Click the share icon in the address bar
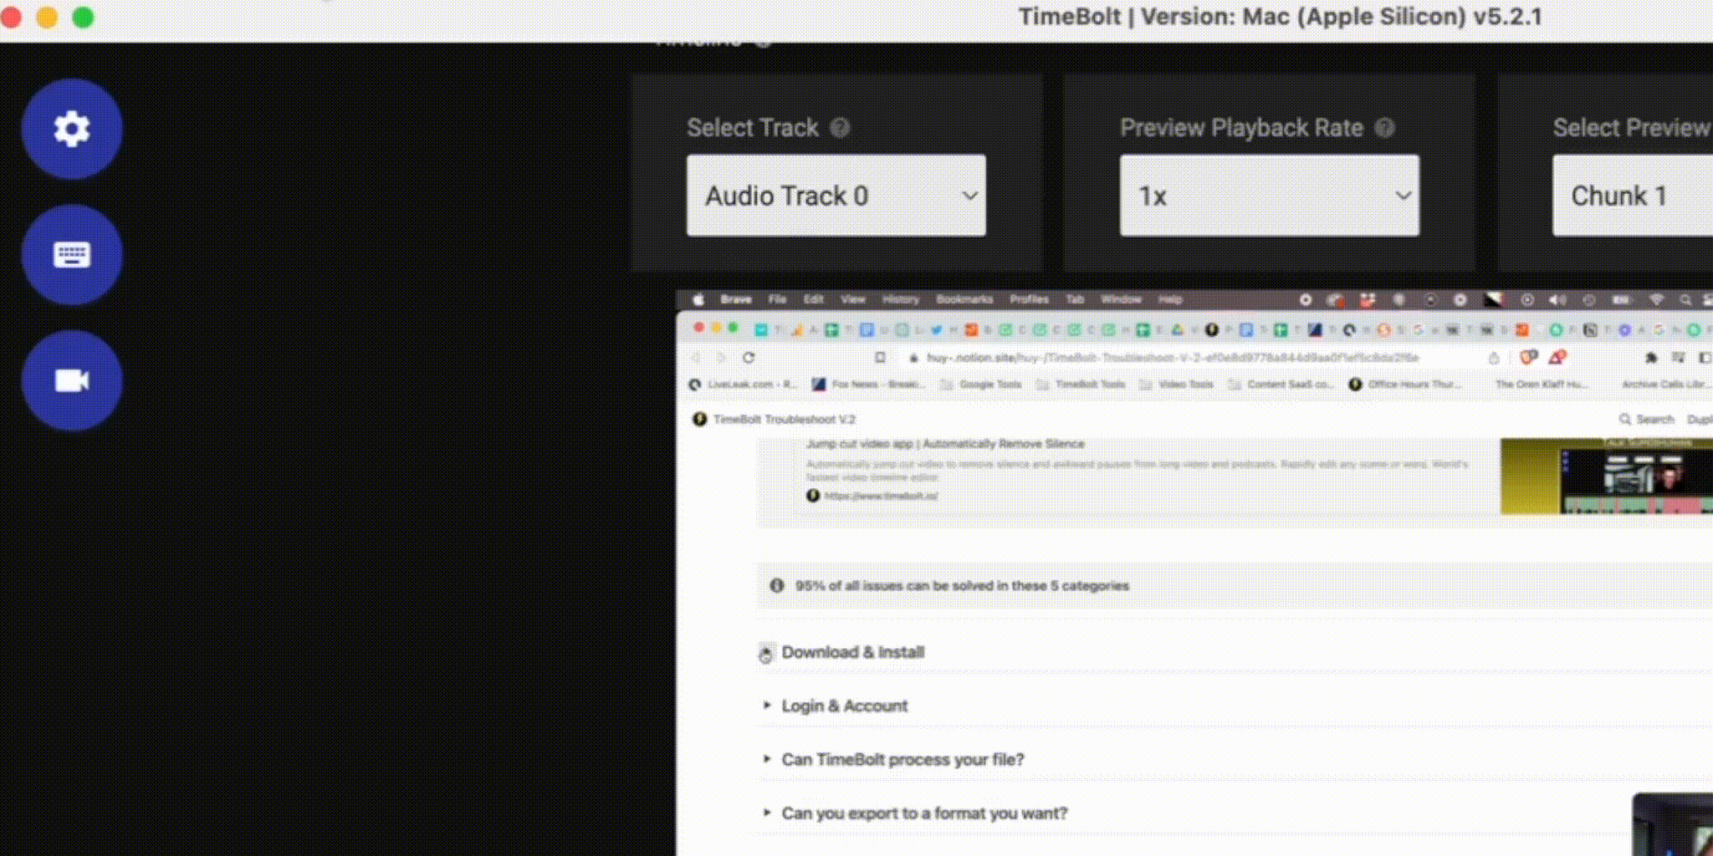The height and width of the screenshot is (856, 1713). point(1494,358)
